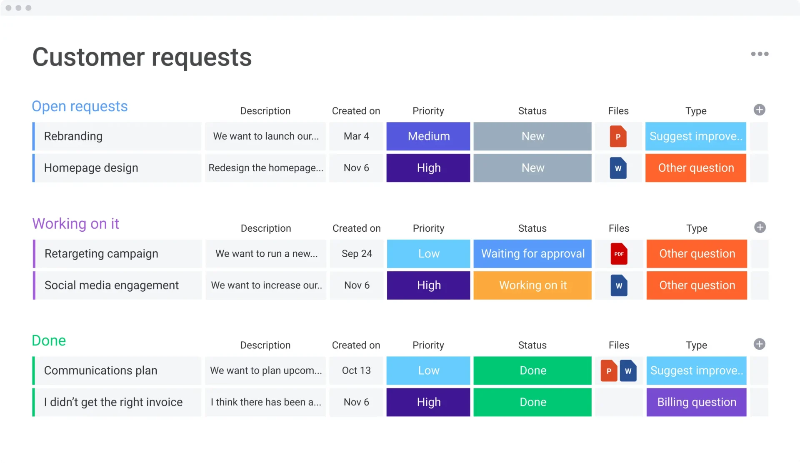This screenshot has height=463, width=800.
Task: Open the PDF attached to Retargeting campaign
Action: pyautogui.click(x=619, y=254)
